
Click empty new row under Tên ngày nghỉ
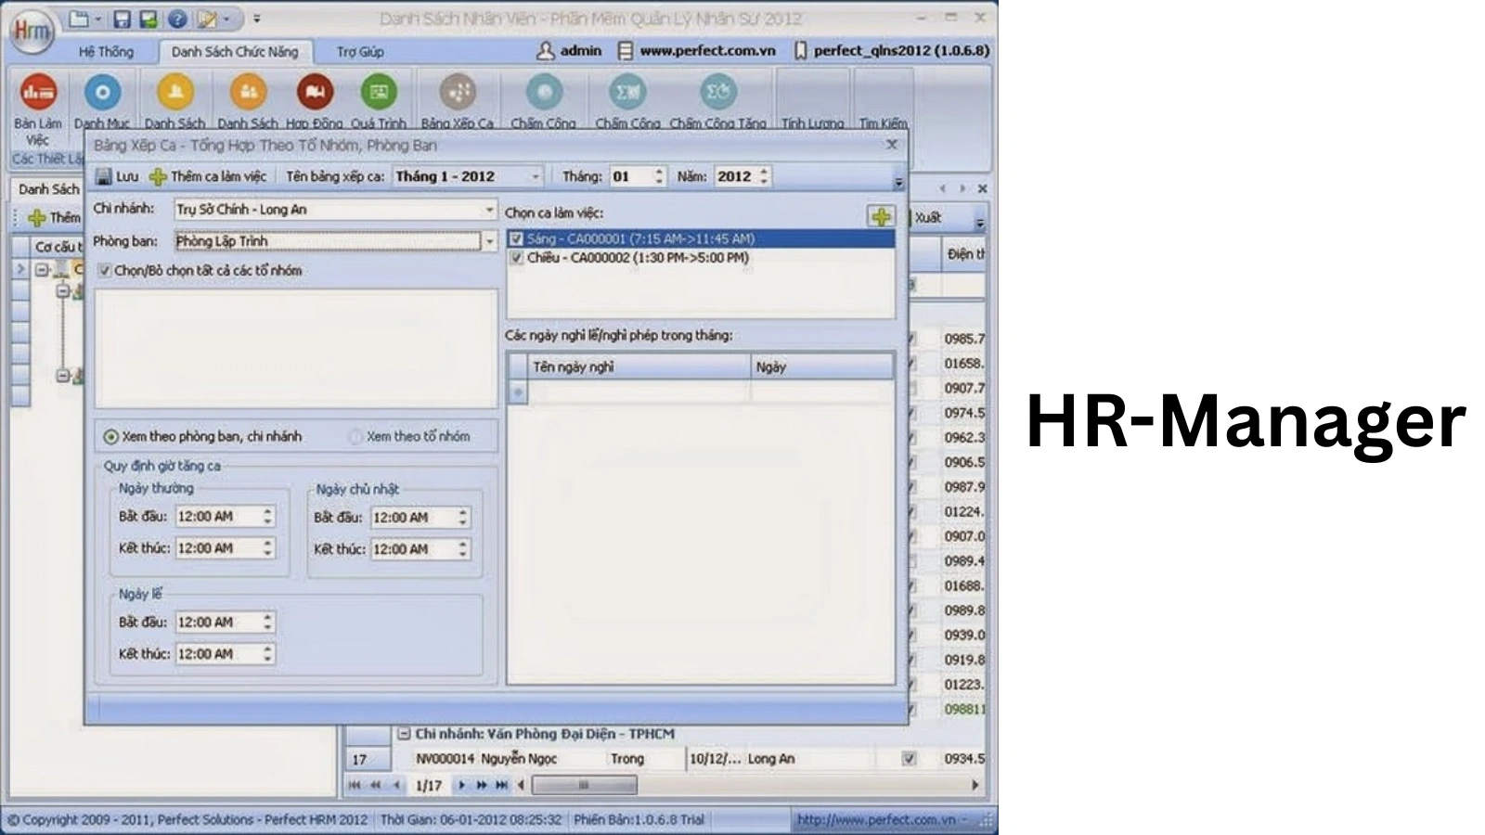639,392
